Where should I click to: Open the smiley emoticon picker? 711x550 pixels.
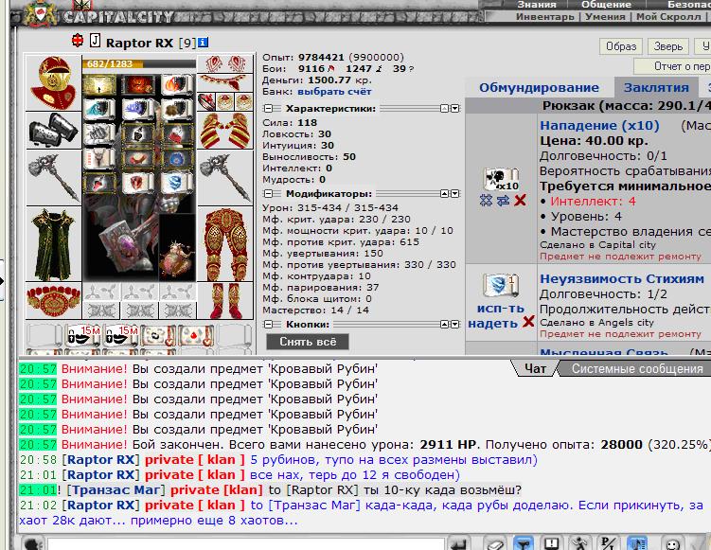[672, 543]
